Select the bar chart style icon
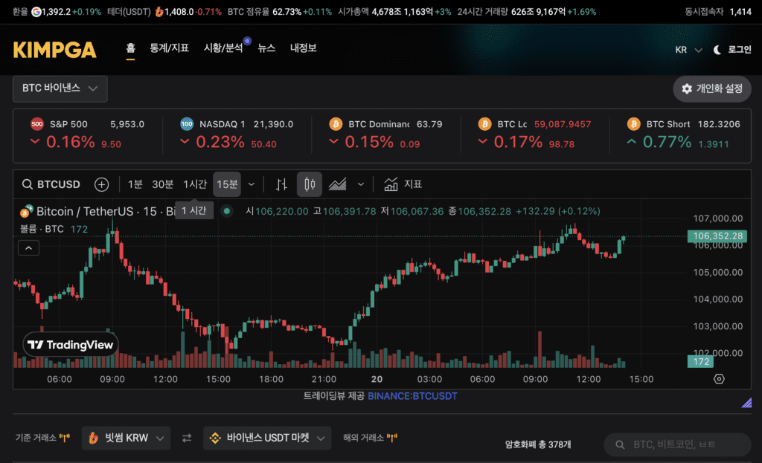The width and height of the screenshot is (762, 463). coord(282,184)
